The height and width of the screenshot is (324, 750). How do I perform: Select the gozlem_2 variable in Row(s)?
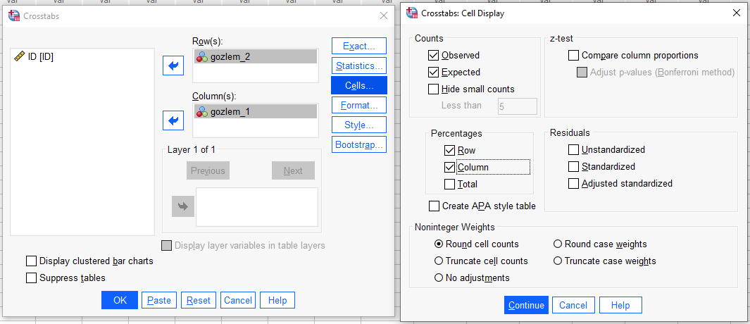(230, 57)
